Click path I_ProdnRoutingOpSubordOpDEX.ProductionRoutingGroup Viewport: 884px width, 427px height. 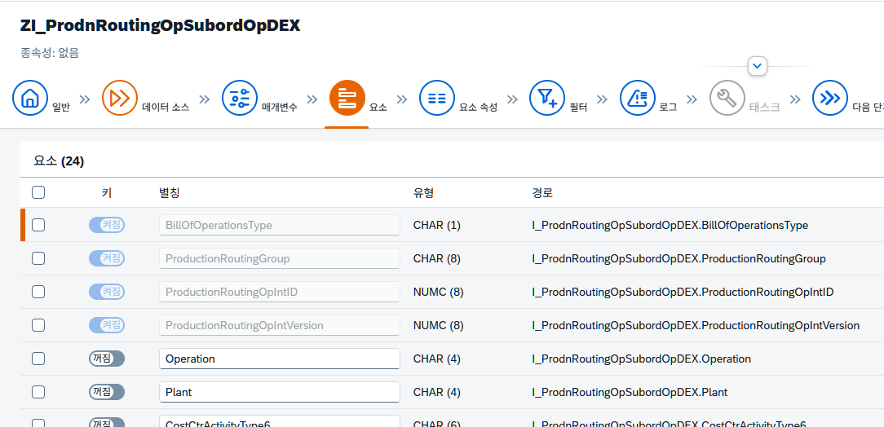[678, 258]
